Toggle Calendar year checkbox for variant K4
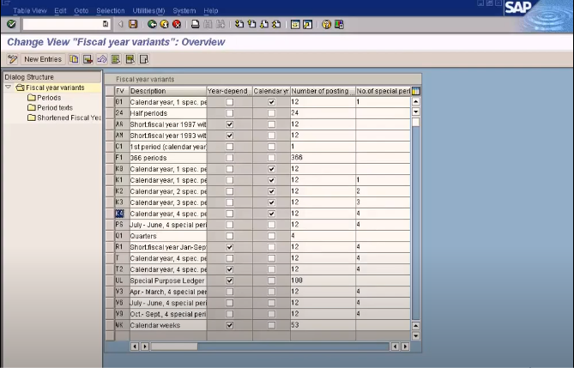Viewport: 574px width, 368px height. [271, 214]
